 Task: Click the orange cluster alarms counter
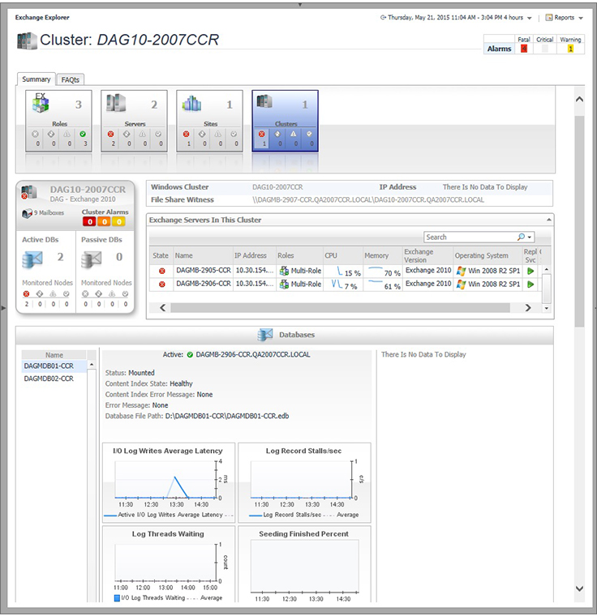(x=104, y=221)
